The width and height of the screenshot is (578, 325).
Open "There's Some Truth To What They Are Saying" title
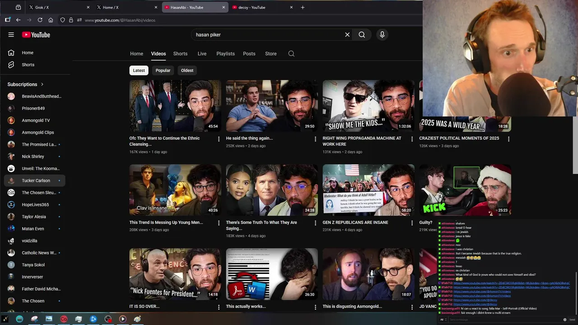pos(261,225)
